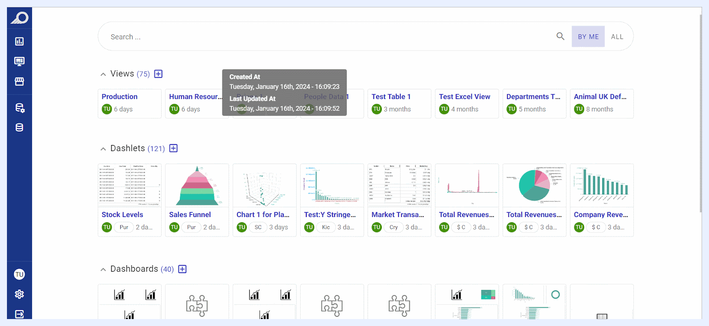Open the dashboards monitor icon in sidebar
Image resolution: width=709 pixels, height=326 pixels.
20,61
